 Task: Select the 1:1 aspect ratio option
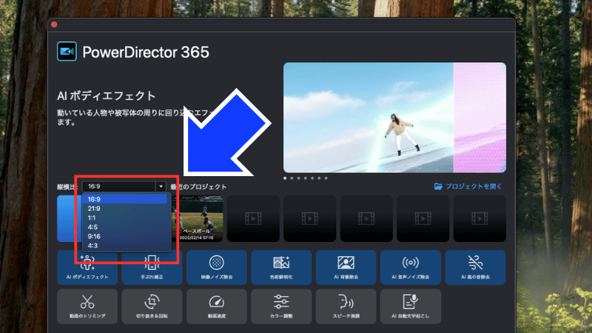[x=124, y=218]
